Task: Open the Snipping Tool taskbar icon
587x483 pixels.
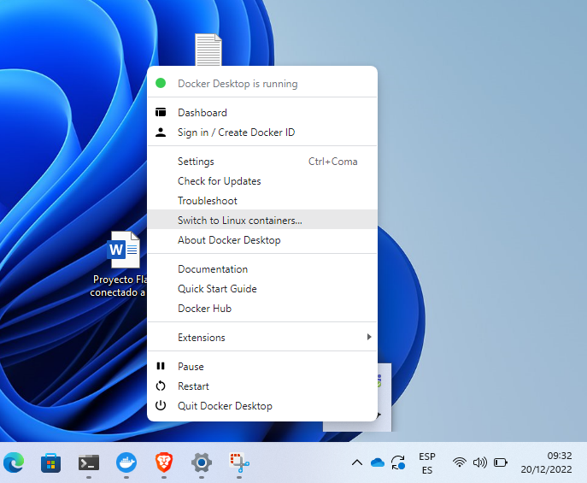Action: tap(239, 463)
